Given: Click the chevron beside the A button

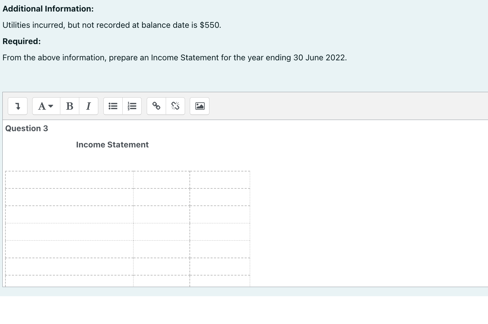Looking at the screenshot, I should click(51, 106).
